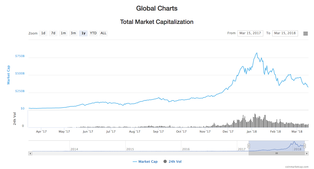Click the scrollbar right arrow
This screenshot has width=314, height=169.
(x=307, y=153)
